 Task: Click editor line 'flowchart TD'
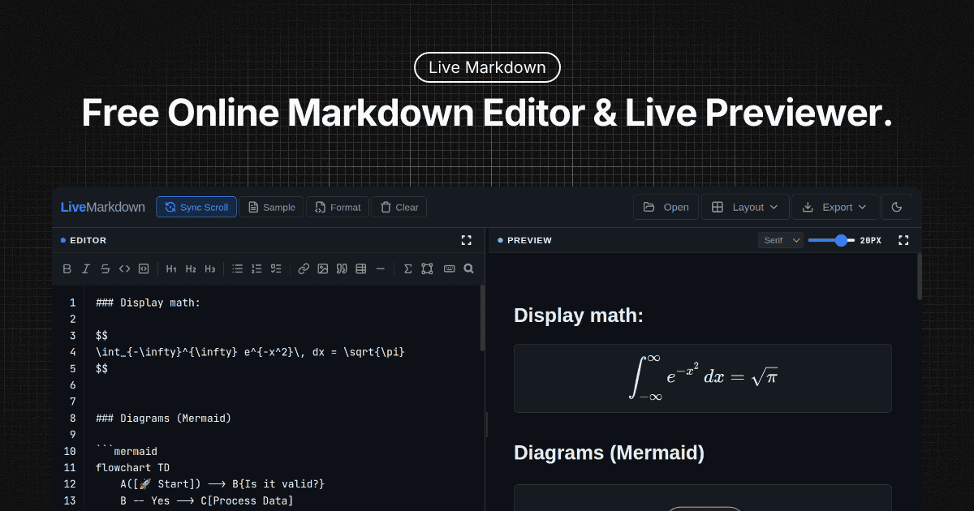[132, 467]
